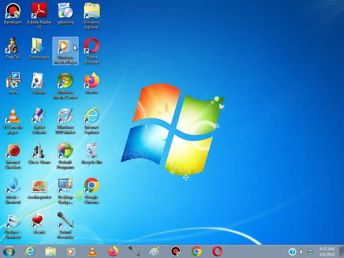Select the Sound Recorder desktop icon

66,225
